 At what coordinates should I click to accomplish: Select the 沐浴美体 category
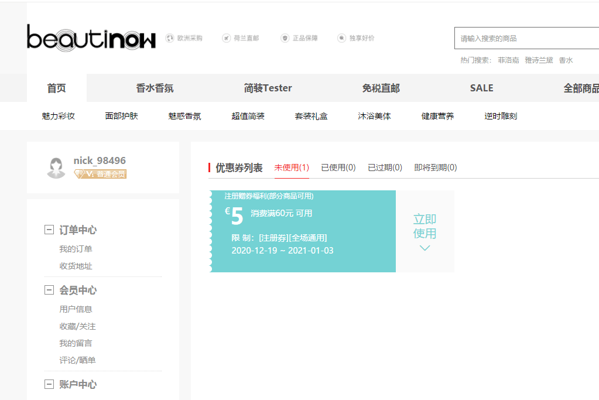374,116
